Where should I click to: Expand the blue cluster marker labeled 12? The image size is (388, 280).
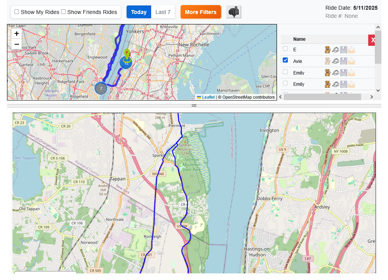[126, 63]
